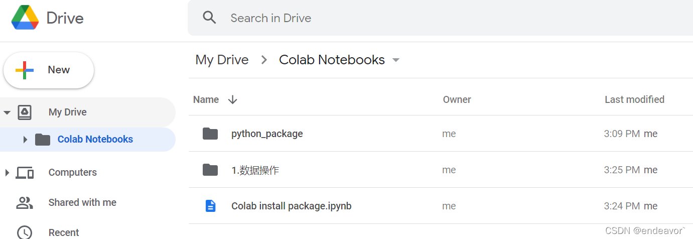Click the New button
693x239 pixels.
(49, 70)
